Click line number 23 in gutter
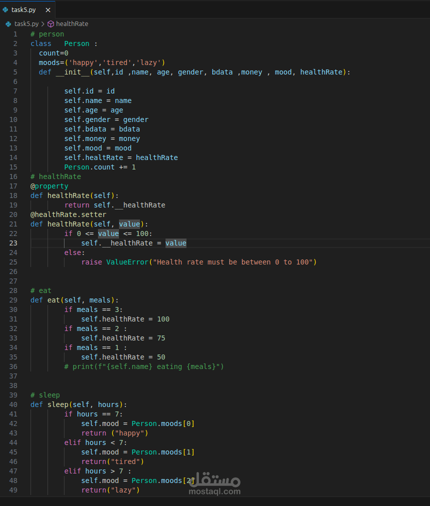This screenshot has height=506, width=430. tap(13, 243)
